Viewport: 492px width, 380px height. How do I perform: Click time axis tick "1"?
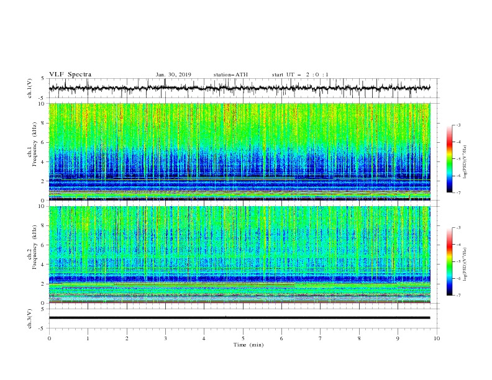[88, 338]
